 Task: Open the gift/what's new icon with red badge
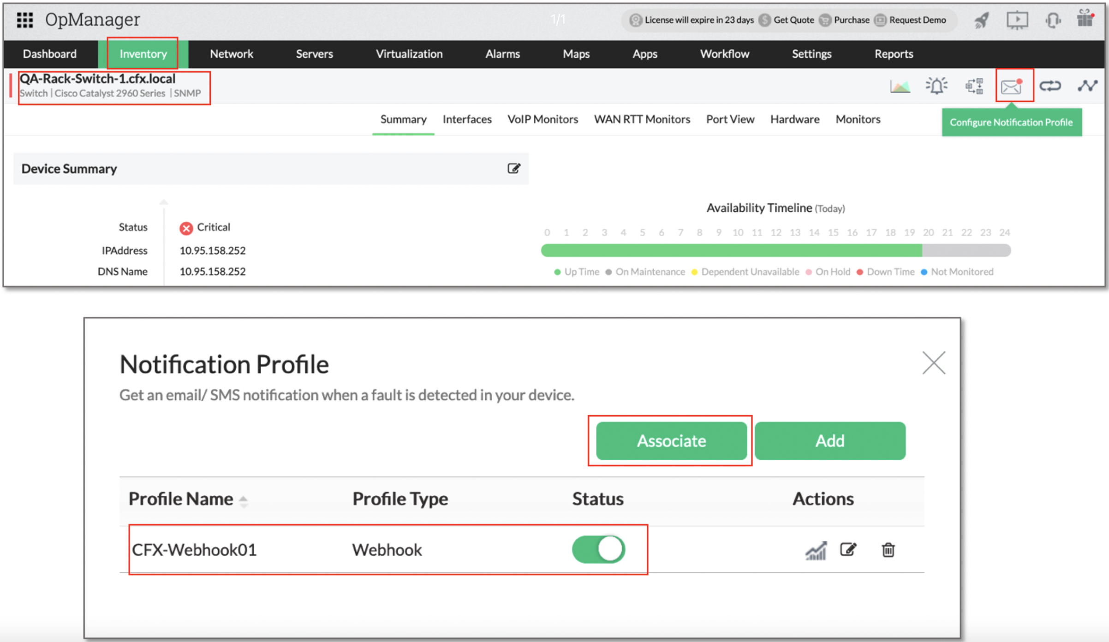[1085, 20]
